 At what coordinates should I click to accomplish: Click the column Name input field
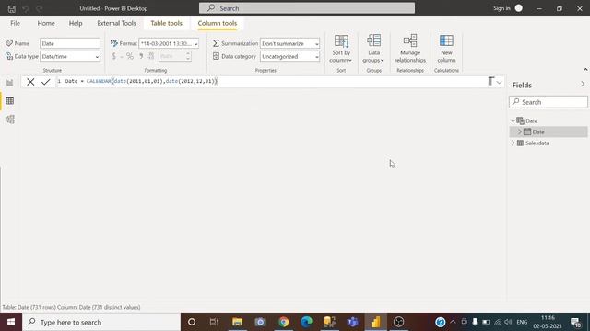tap(70, 43)
